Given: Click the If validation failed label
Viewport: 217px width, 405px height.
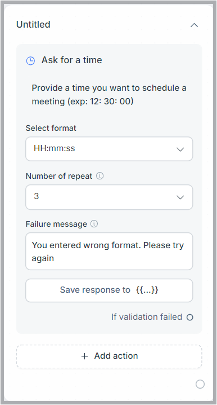Looking at the screenshot, I should pos(147,317).
